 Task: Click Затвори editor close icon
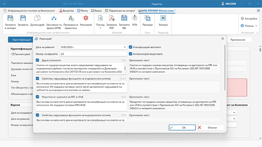163,18
